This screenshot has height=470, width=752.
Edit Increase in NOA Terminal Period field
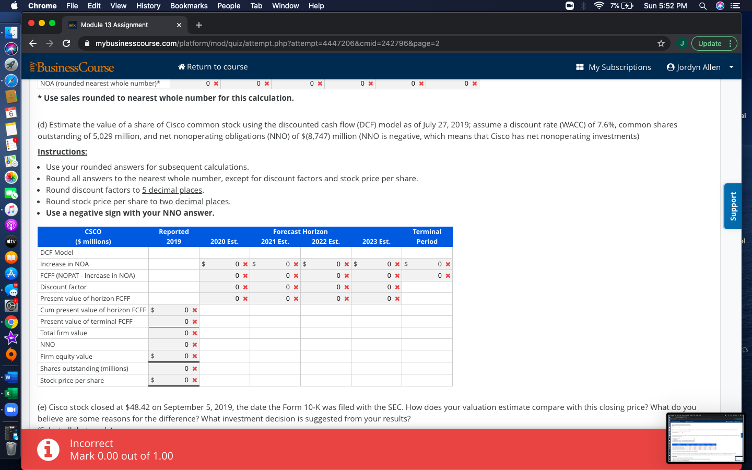[x=427, y=264]
